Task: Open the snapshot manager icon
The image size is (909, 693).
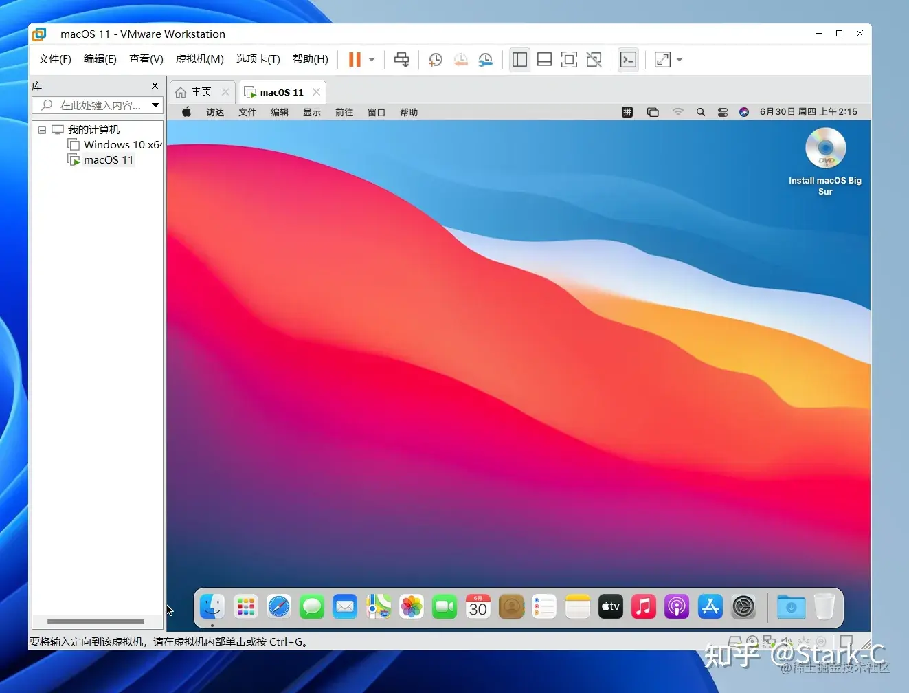Action: (486, 60)
